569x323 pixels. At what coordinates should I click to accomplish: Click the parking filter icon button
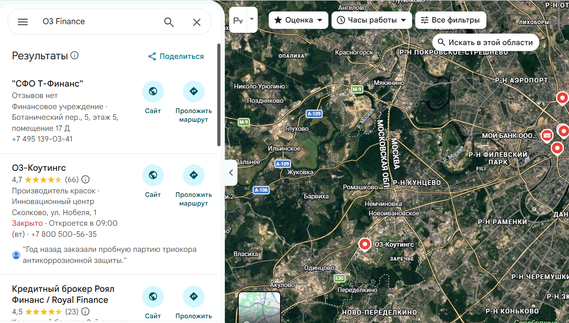pos(238,20)
